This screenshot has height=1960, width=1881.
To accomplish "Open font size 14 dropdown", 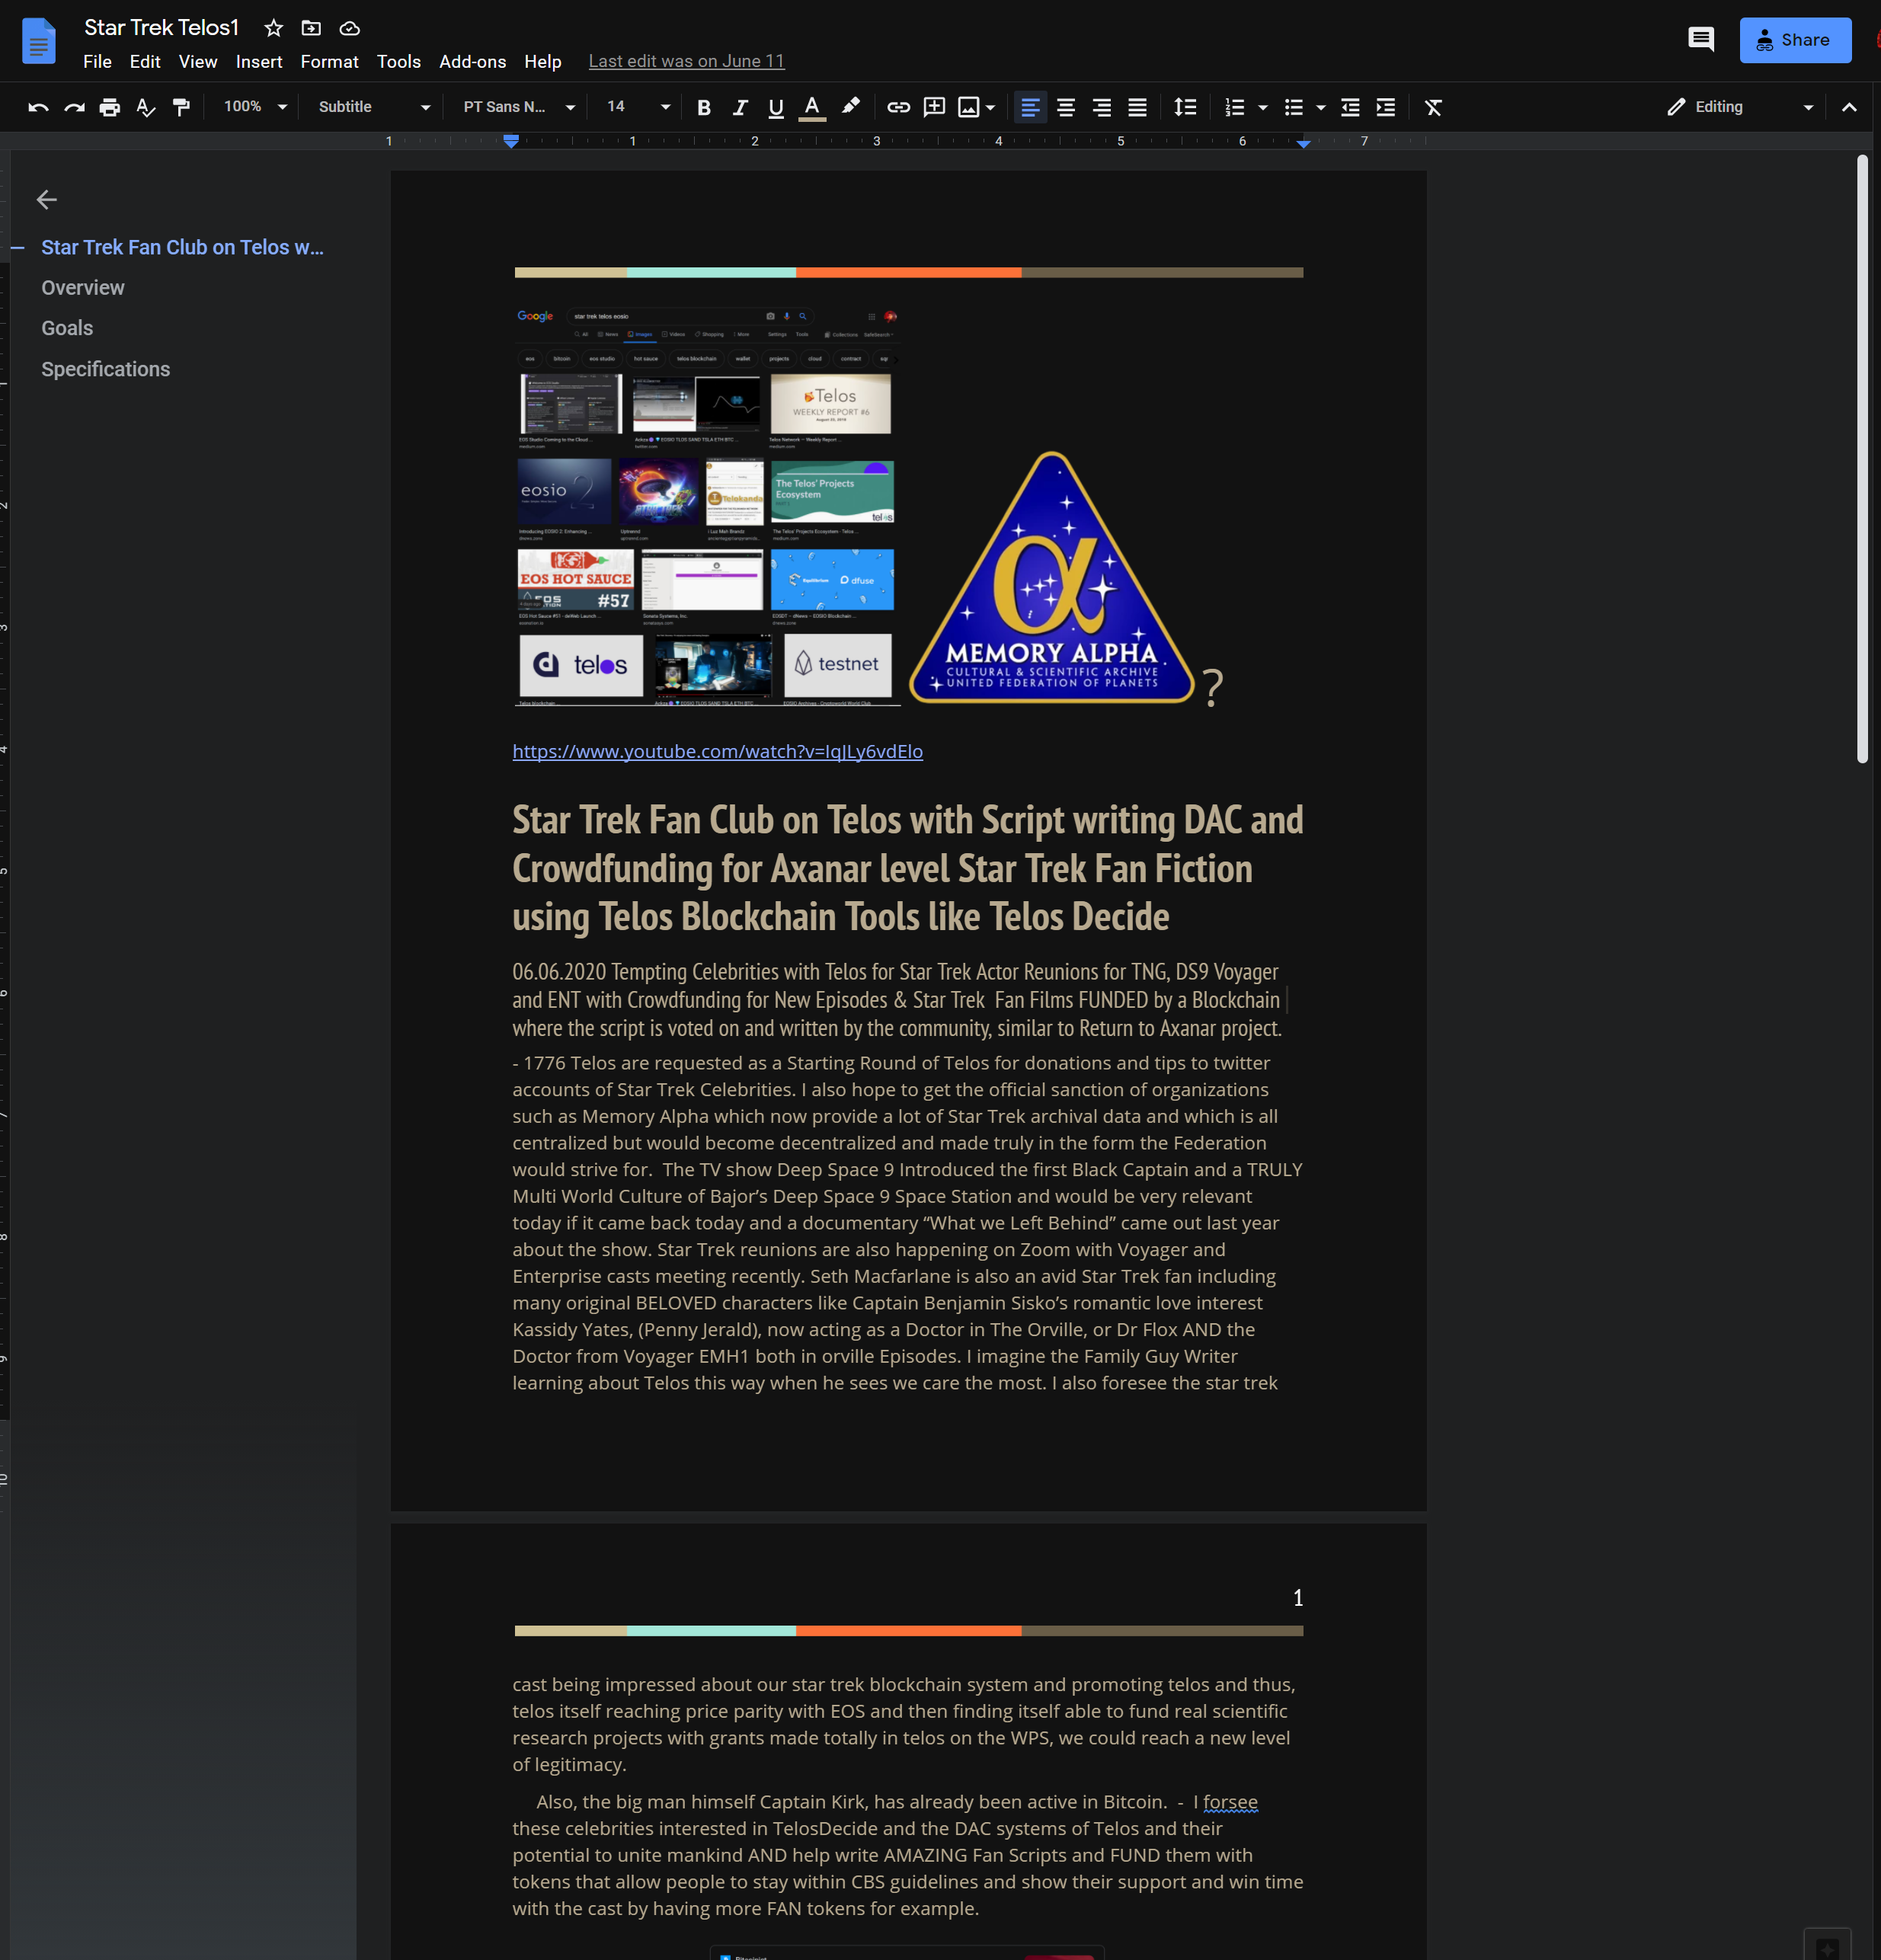I will pyautogui.click(x=638, y=107).
